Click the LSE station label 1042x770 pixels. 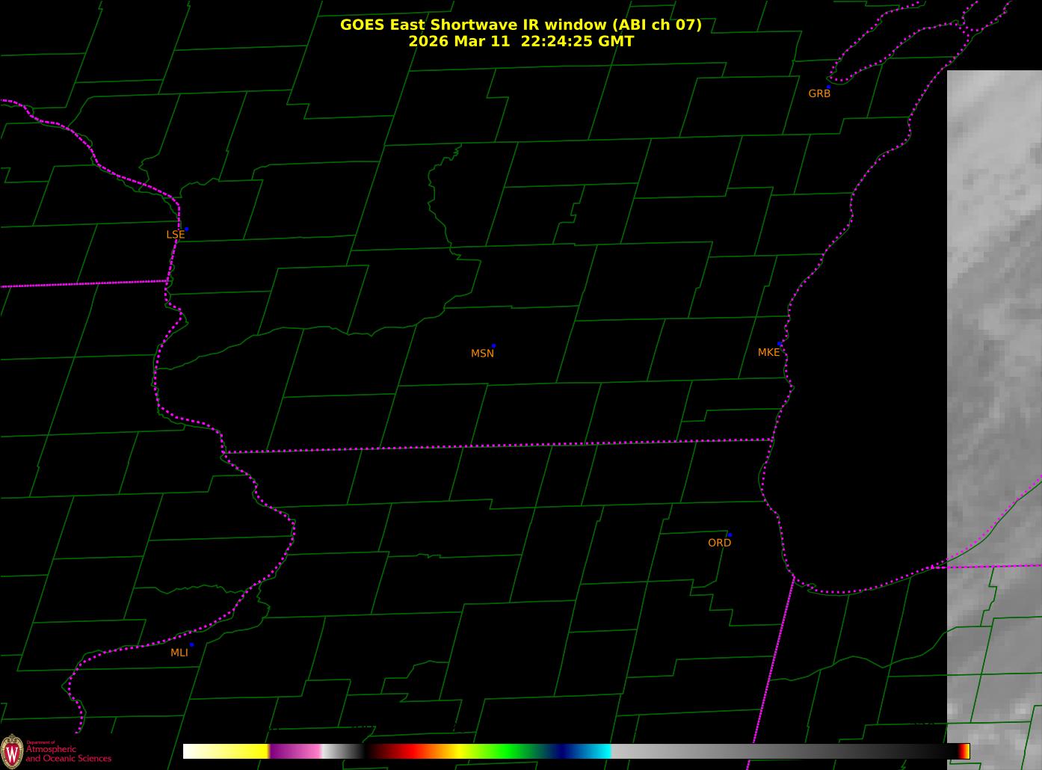pos(175,235)
